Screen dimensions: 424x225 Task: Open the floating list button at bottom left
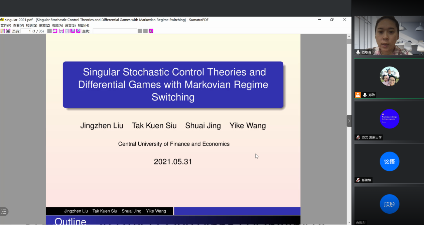[x=4, y=211]
